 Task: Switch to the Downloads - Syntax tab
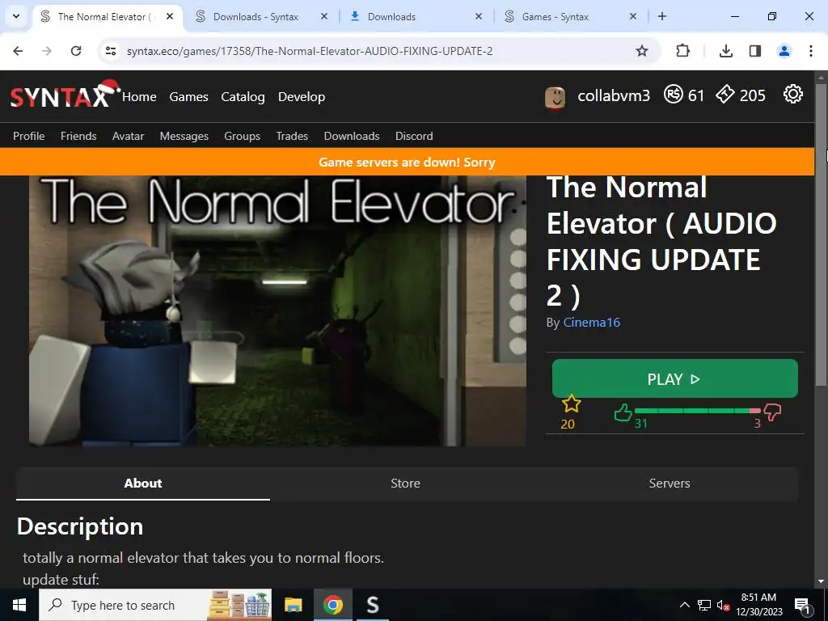(260, 16)
